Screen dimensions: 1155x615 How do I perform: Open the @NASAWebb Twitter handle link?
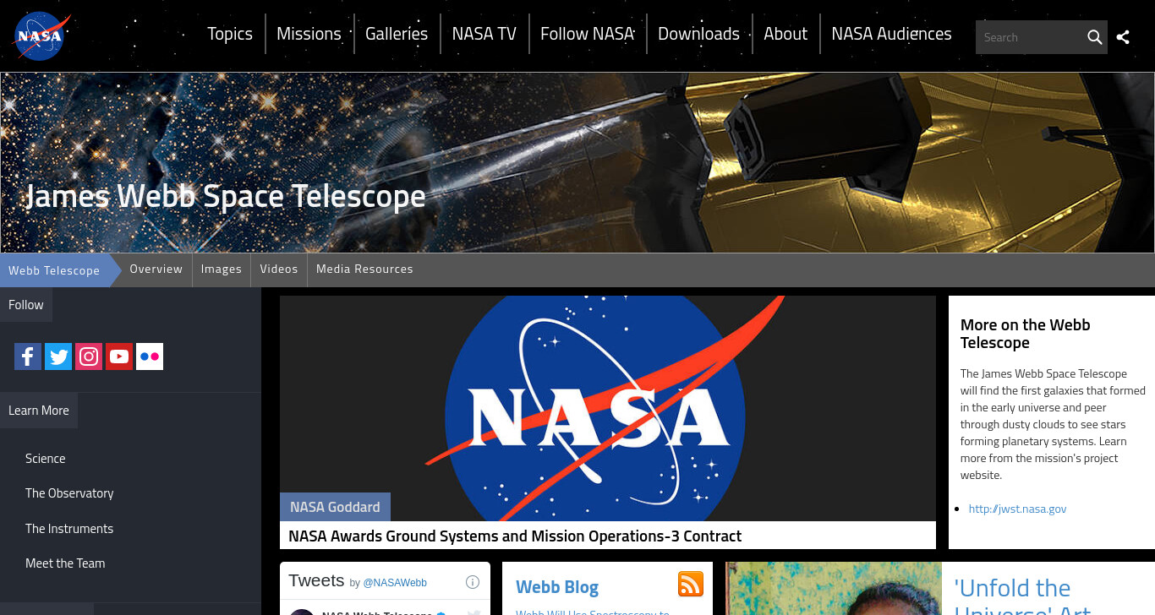(x=395, y=583)
